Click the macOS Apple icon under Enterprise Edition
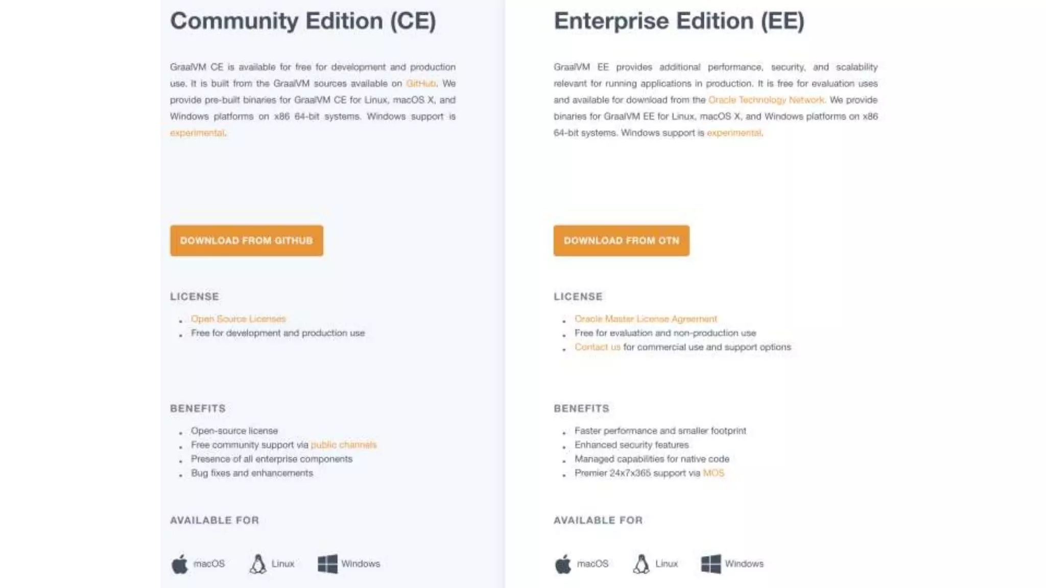This screenshot has width=1046, height=588. [x=563, y=564]
